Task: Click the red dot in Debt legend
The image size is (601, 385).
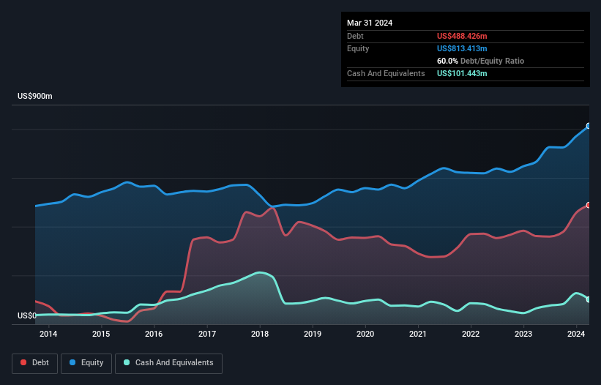Action: pyautogui.click(x=23, y=362)
